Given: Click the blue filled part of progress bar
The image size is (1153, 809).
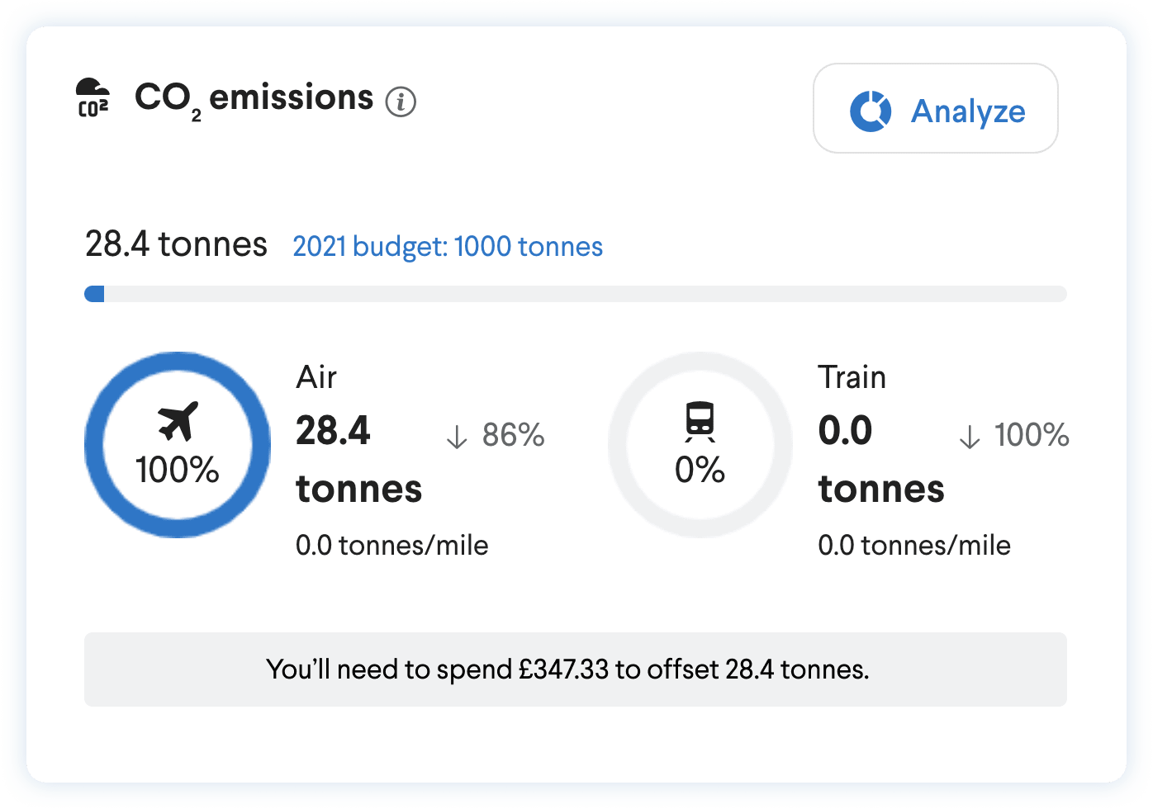Looking at the screenshot, I should tap(94, 294).
